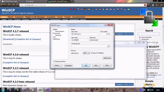Select Whole site search radio
Image resolution: width=164 pixels, height=92 pixels.
pos(140,39)
